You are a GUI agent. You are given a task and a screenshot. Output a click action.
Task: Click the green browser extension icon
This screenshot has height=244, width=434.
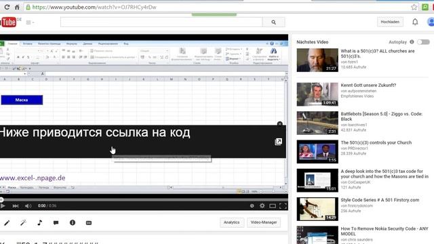click(x=425, y=7)
